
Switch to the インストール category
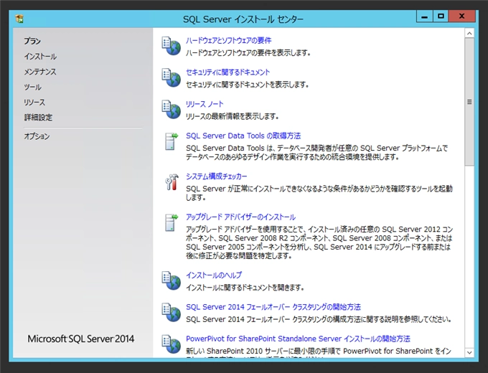coord(40,56)
